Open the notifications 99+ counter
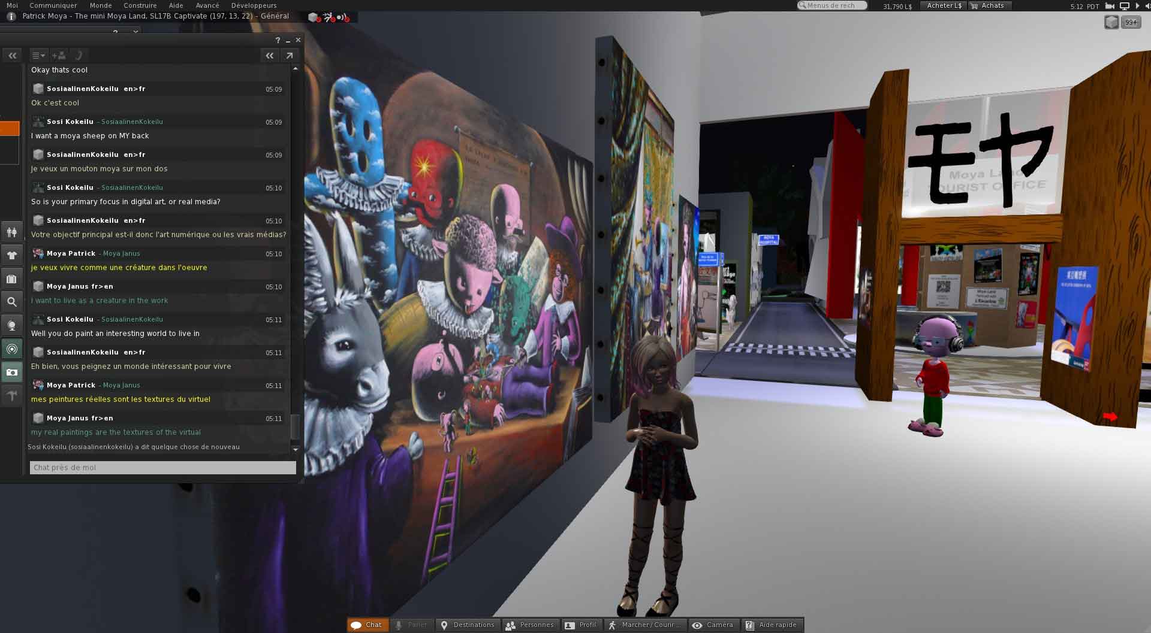 pyautogui.click(x=1131, y=22)
